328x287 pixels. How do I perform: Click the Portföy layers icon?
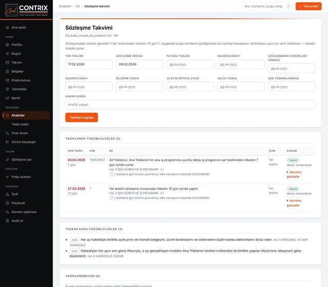tap(7, 45)
